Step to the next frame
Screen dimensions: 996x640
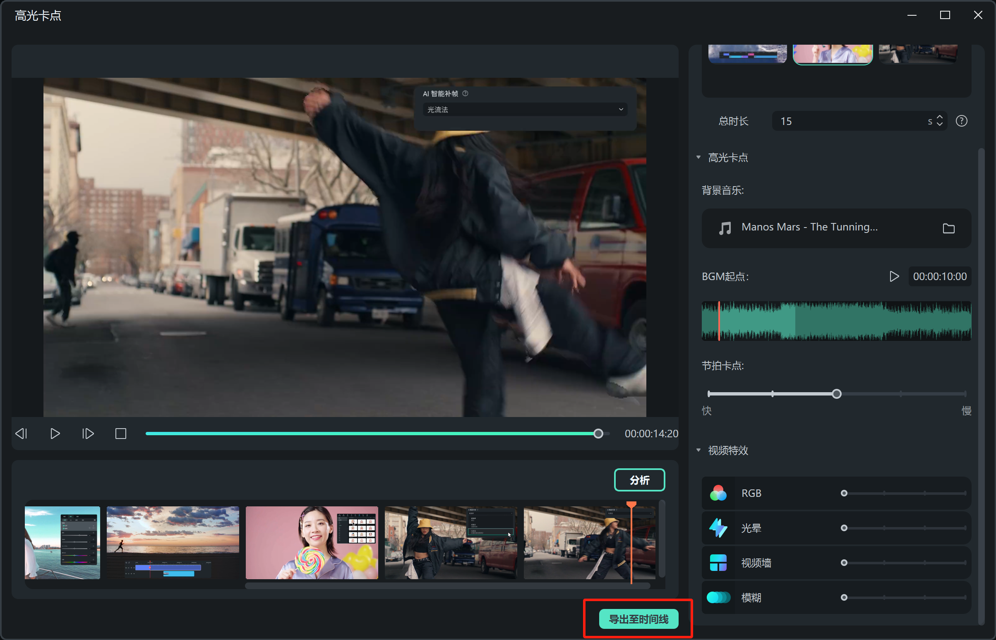point(88,434)
